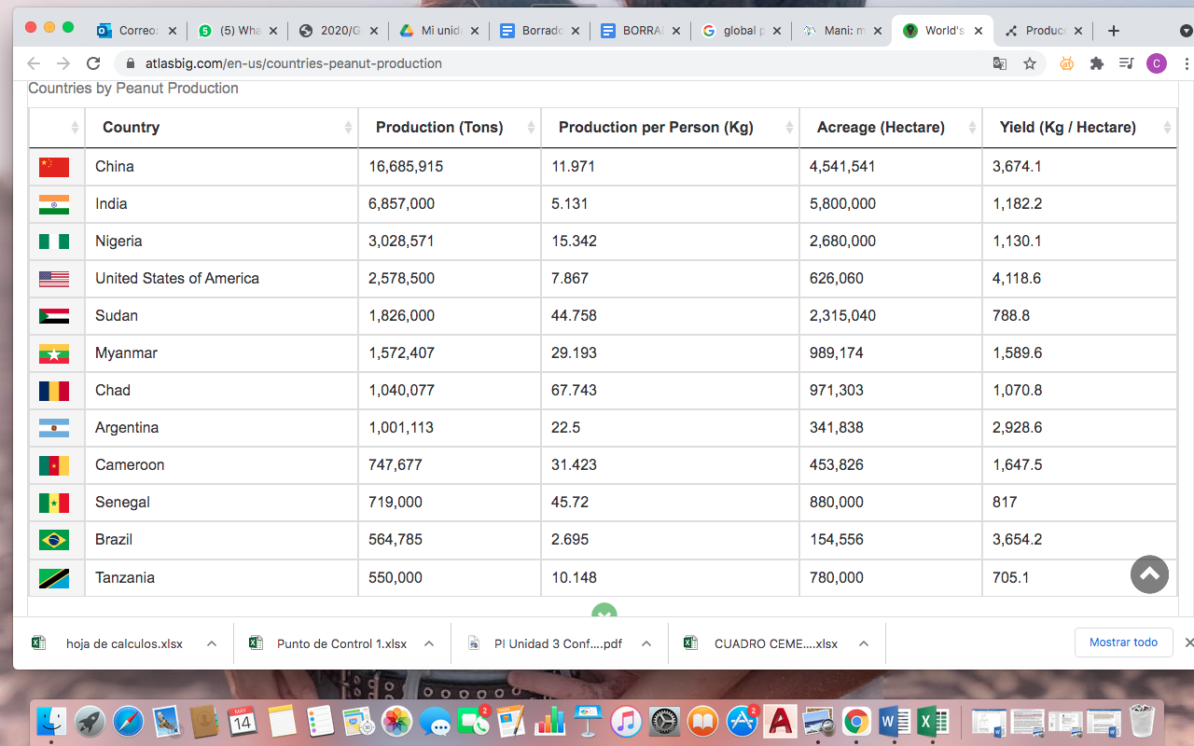Screen dimensions: 1194x746
Task: Click the scroll-to-top arrow circle button
Action: 1149,574
